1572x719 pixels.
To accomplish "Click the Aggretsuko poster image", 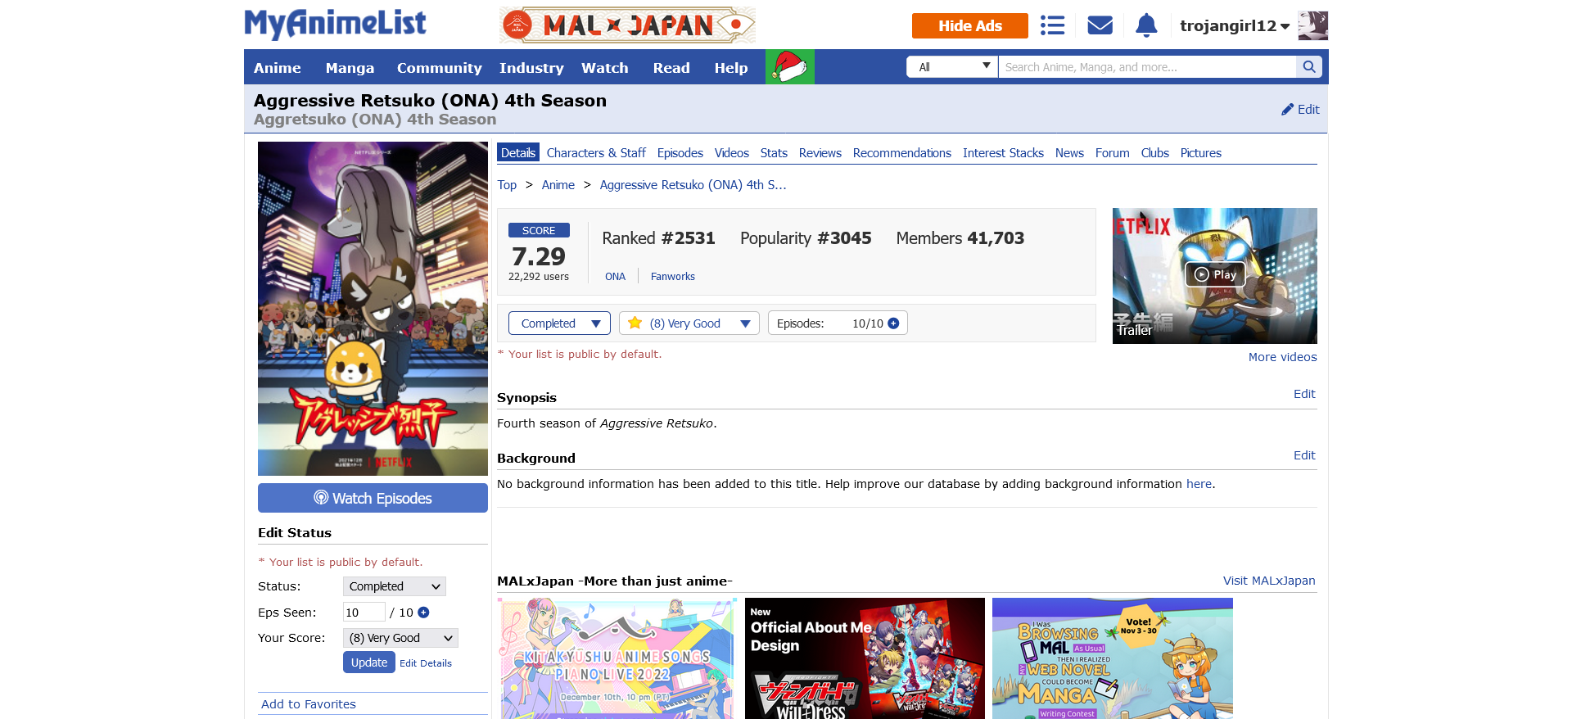I will (373, 309).
